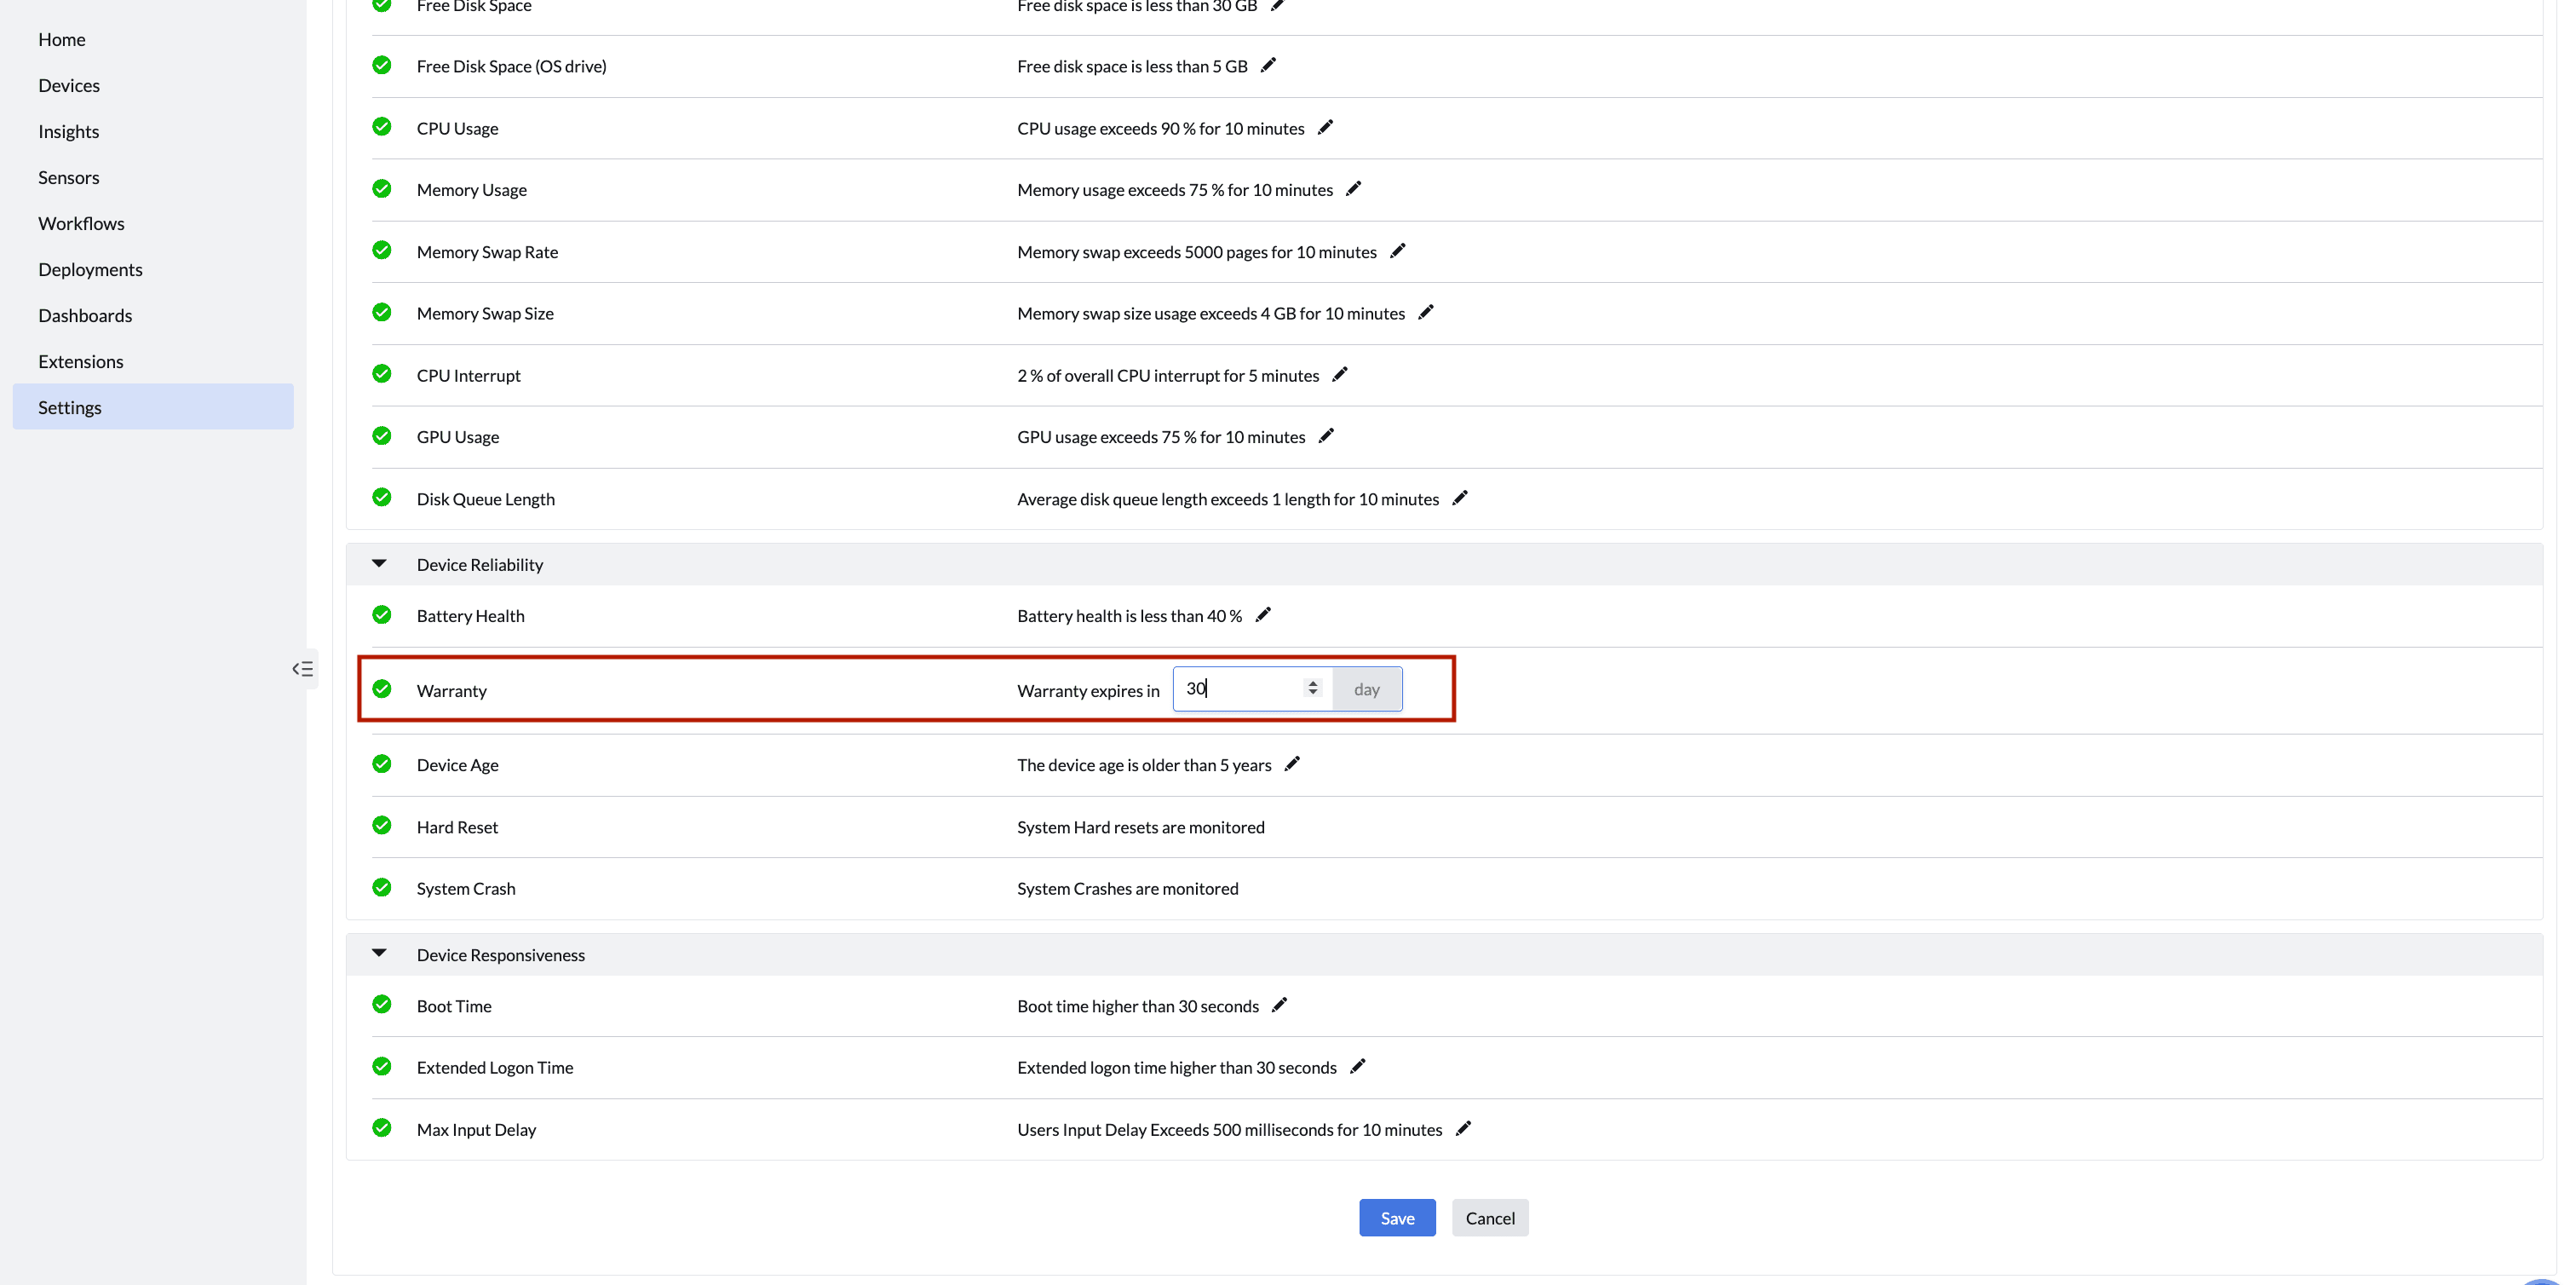Click edit pencil for Battery Health
2576x1285 pixels.
click(x=1263, y=615)
